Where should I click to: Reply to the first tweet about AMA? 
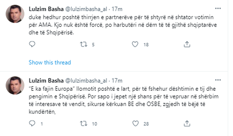click(x=32, y=44)
